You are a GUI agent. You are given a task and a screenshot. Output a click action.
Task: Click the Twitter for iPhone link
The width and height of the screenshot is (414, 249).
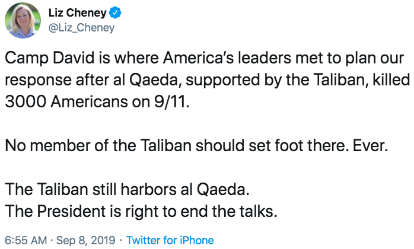(x=170, y=240)
